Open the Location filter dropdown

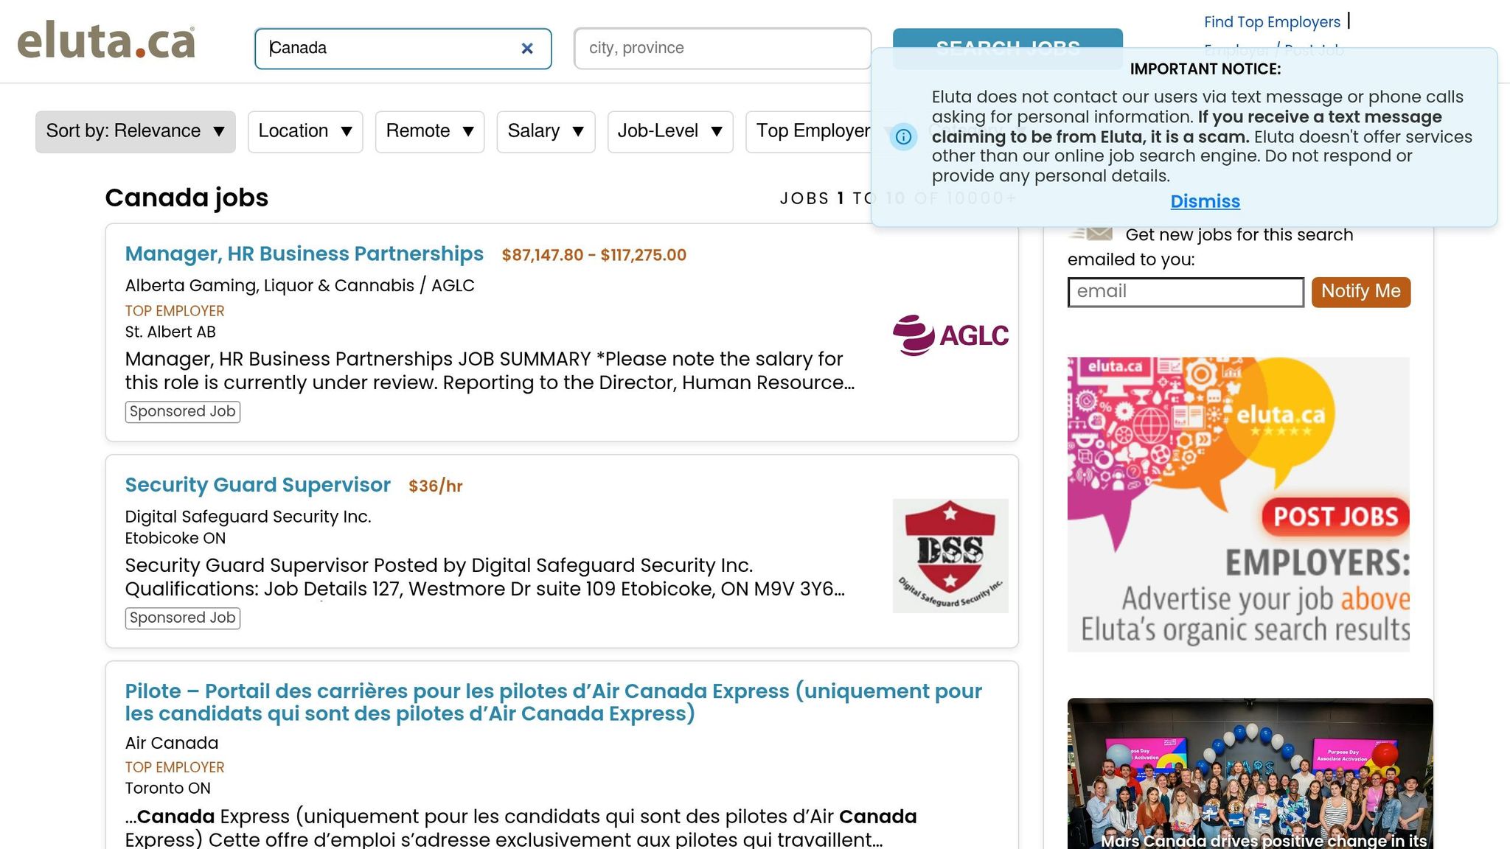[305, 132]
